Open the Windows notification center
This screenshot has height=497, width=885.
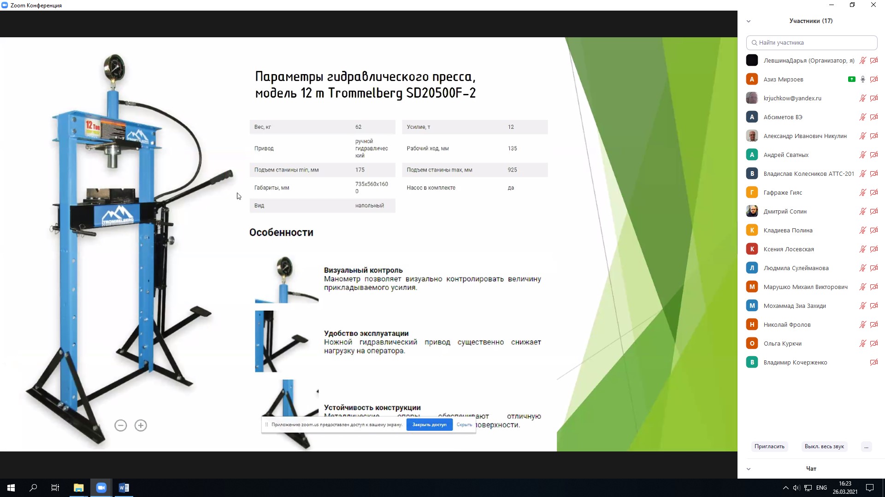pyautogui.click(x=870, y=488)
